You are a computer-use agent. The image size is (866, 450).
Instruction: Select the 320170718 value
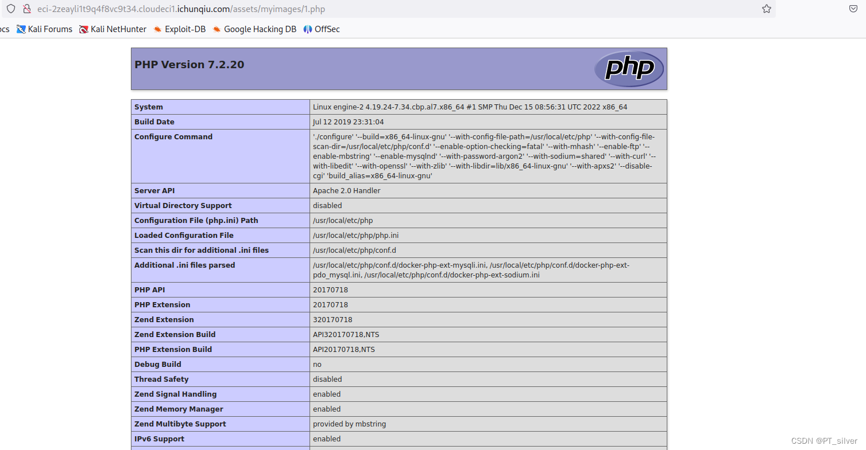(333, 320)
